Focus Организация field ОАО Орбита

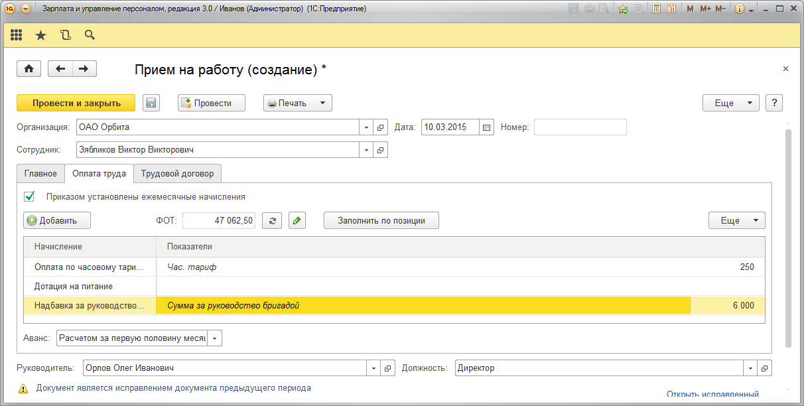click(218, 127)
